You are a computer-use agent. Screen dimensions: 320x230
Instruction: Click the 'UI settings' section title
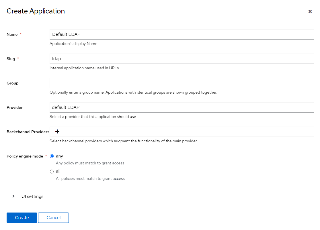coord(32,196)
